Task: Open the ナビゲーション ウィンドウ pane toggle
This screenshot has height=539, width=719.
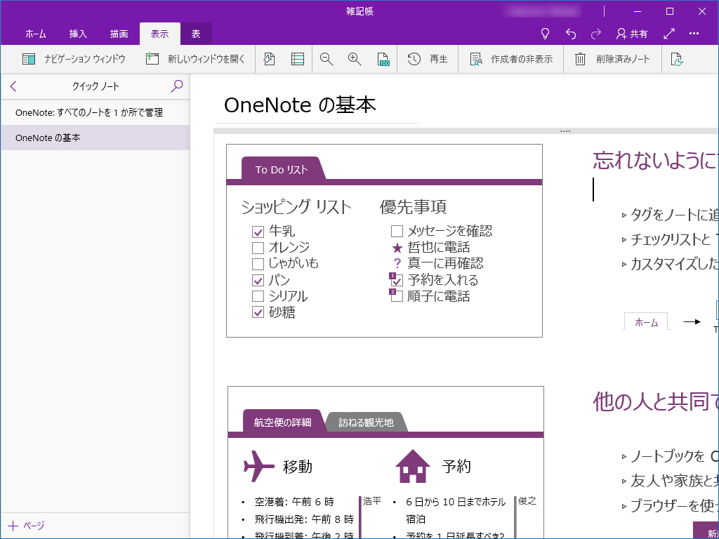Action: [73, 59]
